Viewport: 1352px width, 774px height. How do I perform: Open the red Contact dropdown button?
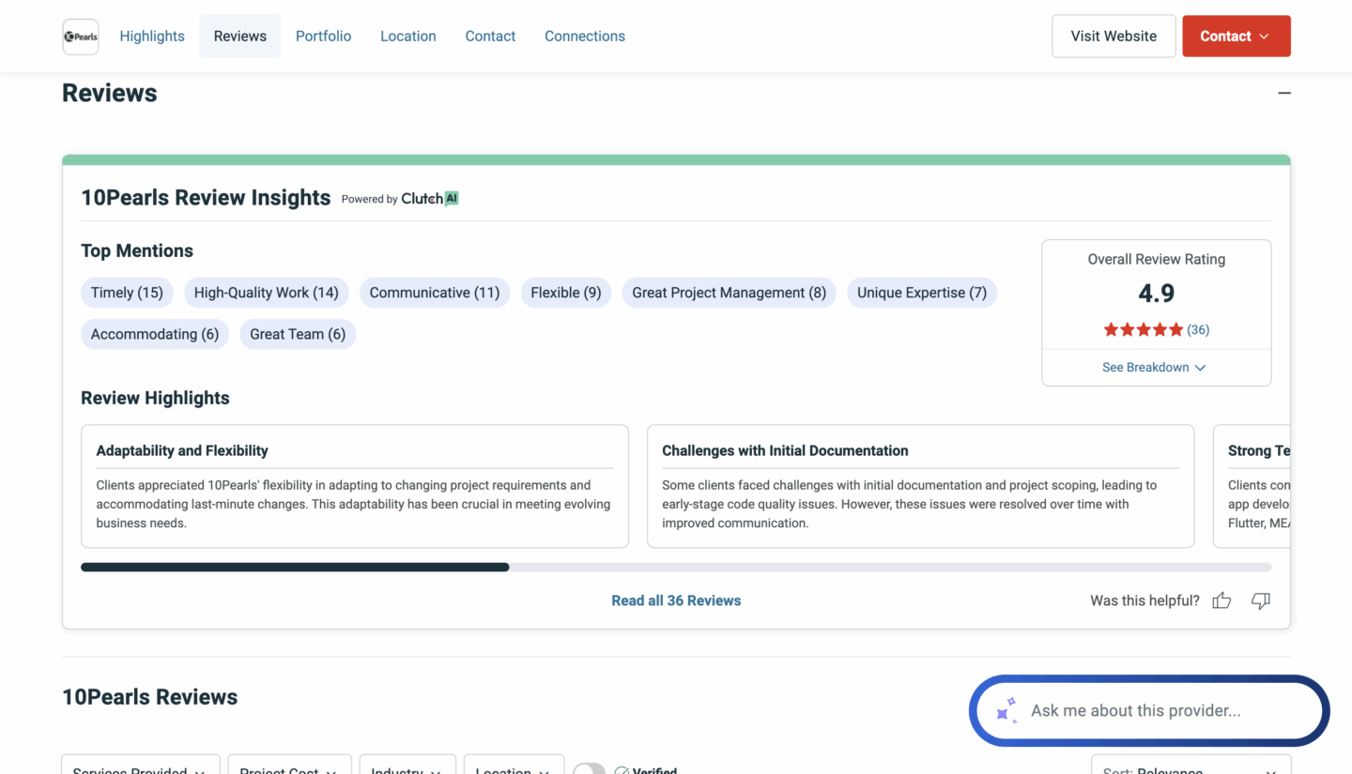[x=1237, y=36]
